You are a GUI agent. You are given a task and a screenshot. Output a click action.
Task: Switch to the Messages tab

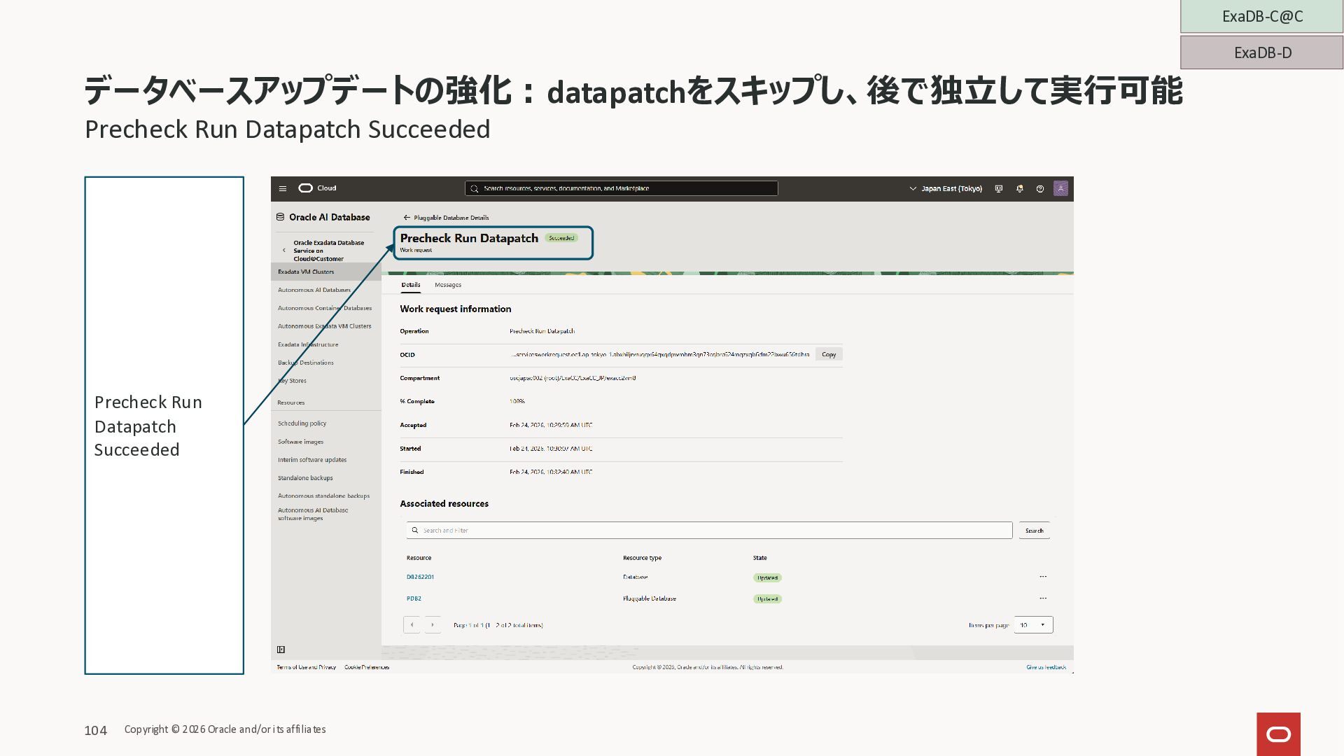click(448, 285)
